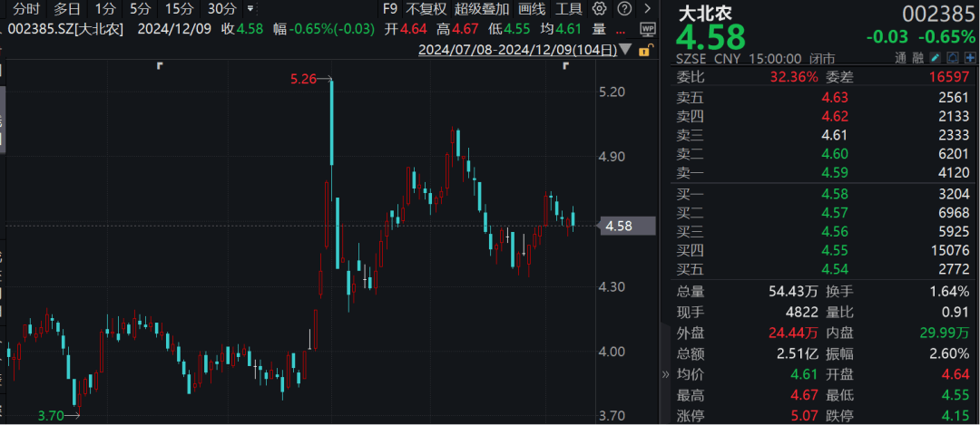The width and height of the screenshot is (980, 425).
Task: Switch to the 分时 tab
Action: [25, 9]
